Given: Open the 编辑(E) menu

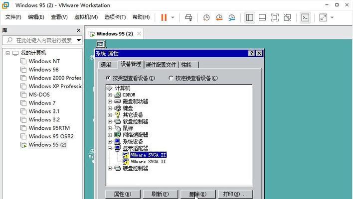Looking at the screenshot, I should pos(36,17).
